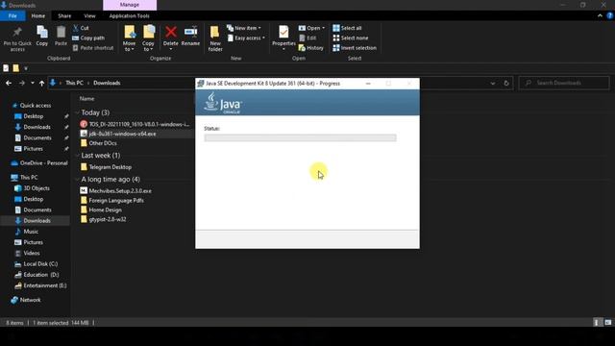615x346 pixels.
Task: Select Foreign Language Pdfs folder
Action: click(111, 201)
